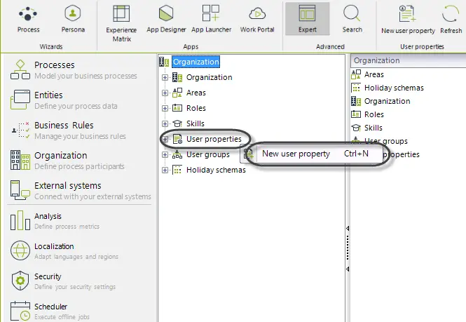This screenshot has width=466, height=322.
Task: Expand the Holiday schemas node
Action: coord(165,170)
